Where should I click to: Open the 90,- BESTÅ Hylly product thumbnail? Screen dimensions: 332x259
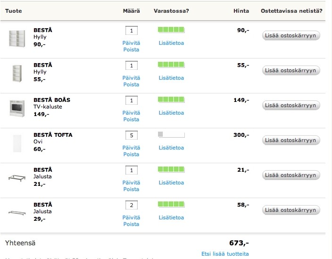pos(17,39)
